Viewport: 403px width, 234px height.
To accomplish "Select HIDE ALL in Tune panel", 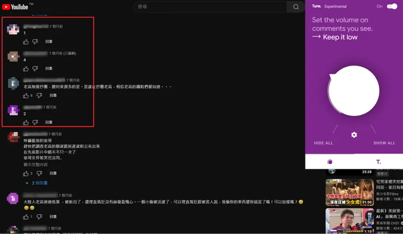I will pos(323,143).
